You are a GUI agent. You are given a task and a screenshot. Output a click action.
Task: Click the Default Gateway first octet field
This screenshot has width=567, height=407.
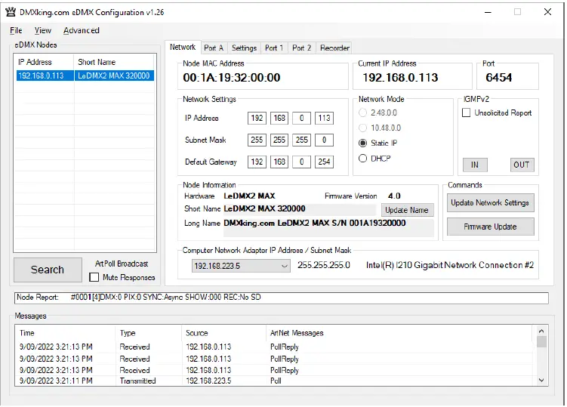point(257,162)
